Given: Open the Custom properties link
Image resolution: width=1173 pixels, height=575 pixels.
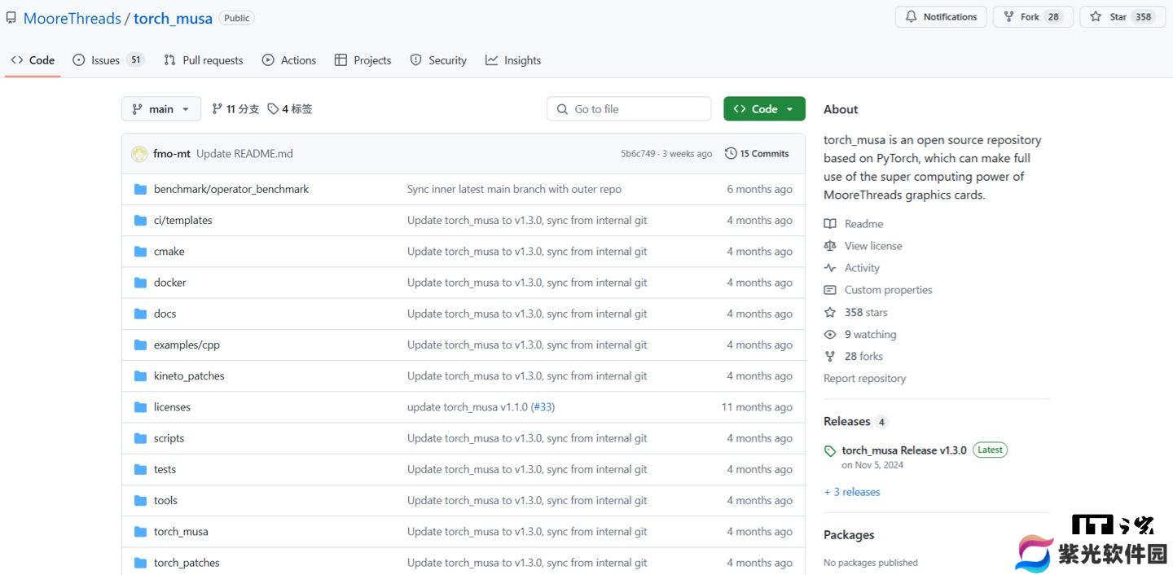Looking at the screenshot, I should pos(888,290).
